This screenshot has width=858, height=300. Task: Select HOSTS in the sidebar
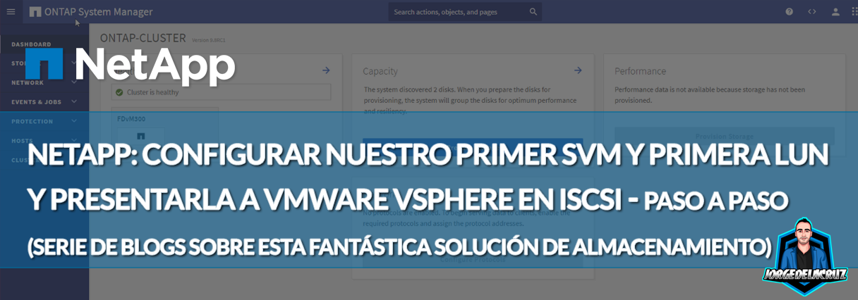click(x=22, y=141)
